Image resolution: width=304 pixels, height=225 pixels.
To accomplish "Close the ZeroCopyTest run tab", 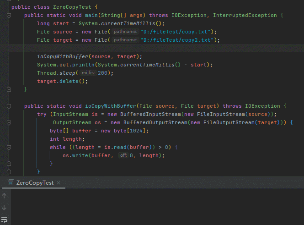I will pyautogui.click(x=59, y=183).
